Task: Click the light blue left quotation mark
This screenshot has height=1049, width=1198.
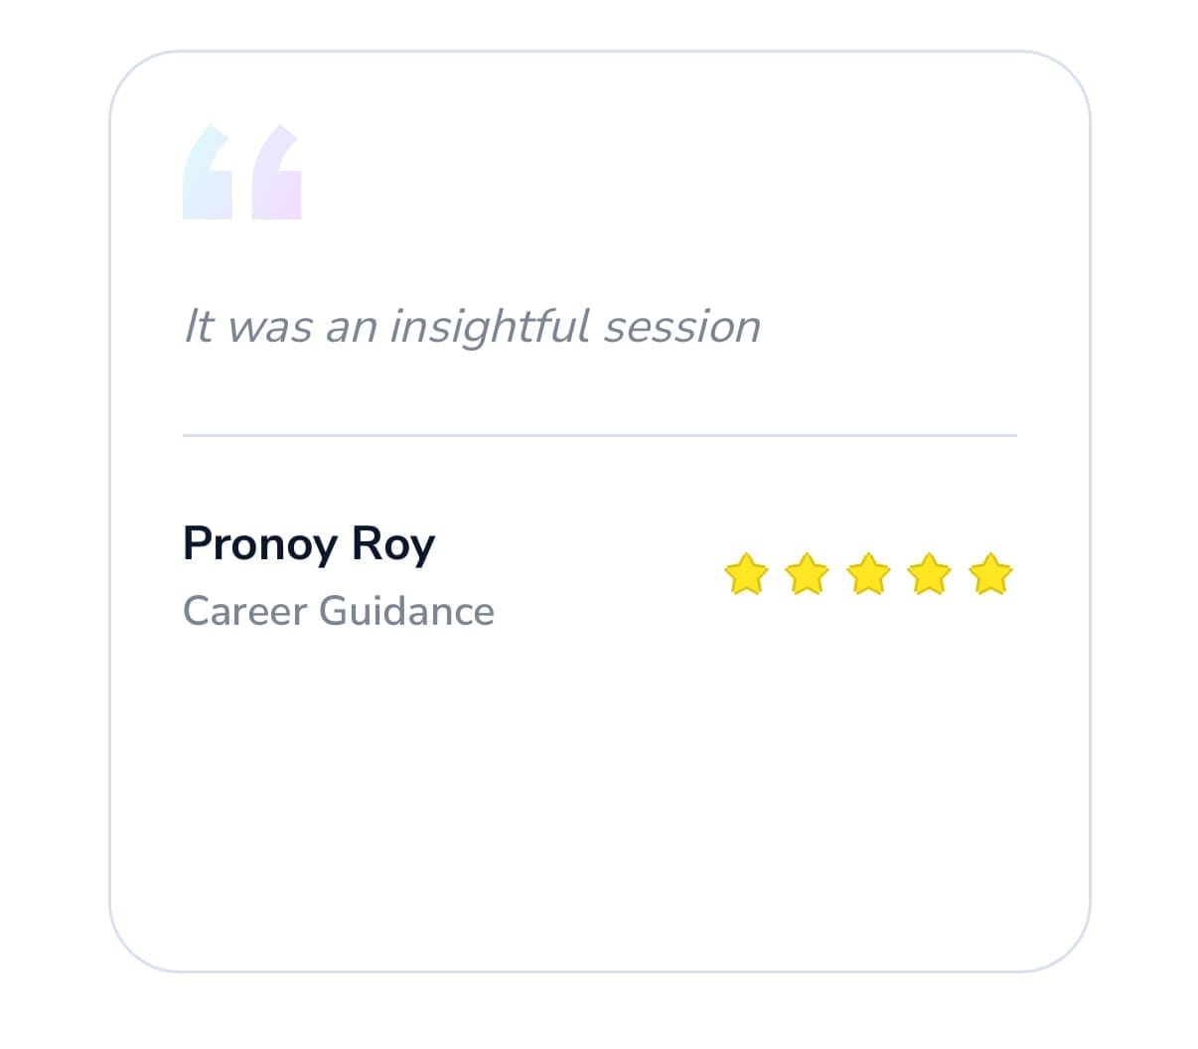Action: pos(208,173)
